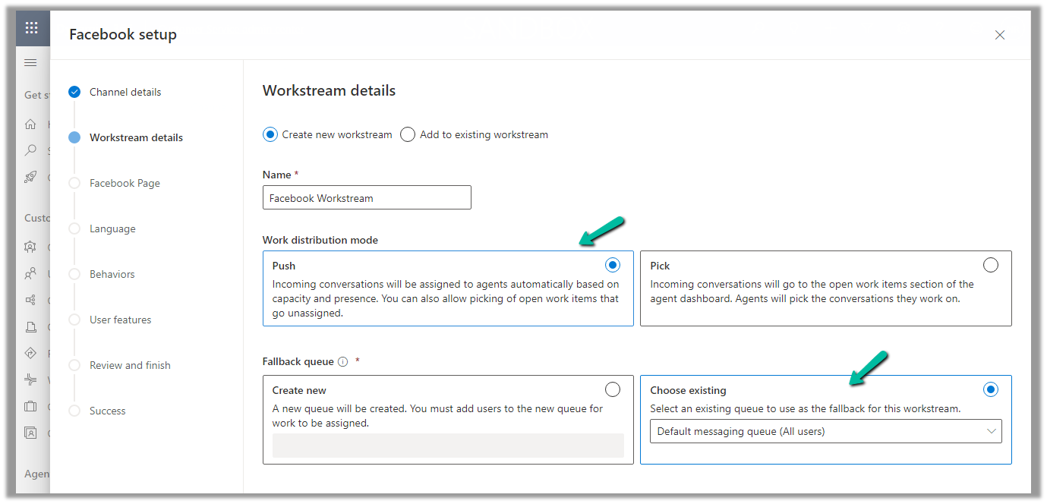The height and width of the screenshot is (504, 1047).
Task: Click the briefcase icon in sidebar
Action: (30, 407)
